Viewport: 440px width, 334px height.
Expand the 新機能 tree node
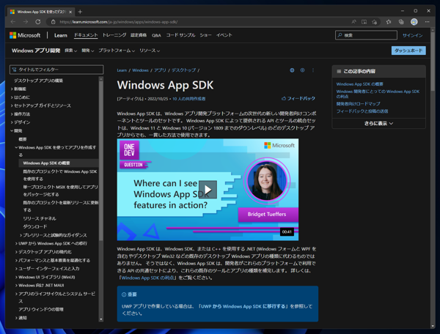pos(12,89)
